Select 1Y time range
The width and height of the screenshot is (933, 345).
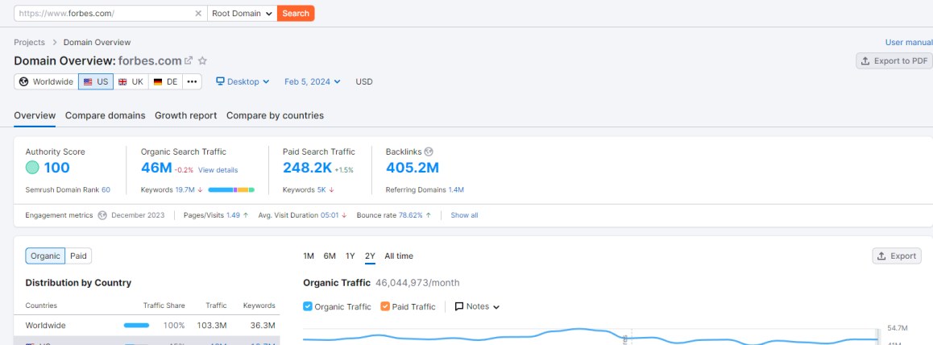tap(350, 256)
